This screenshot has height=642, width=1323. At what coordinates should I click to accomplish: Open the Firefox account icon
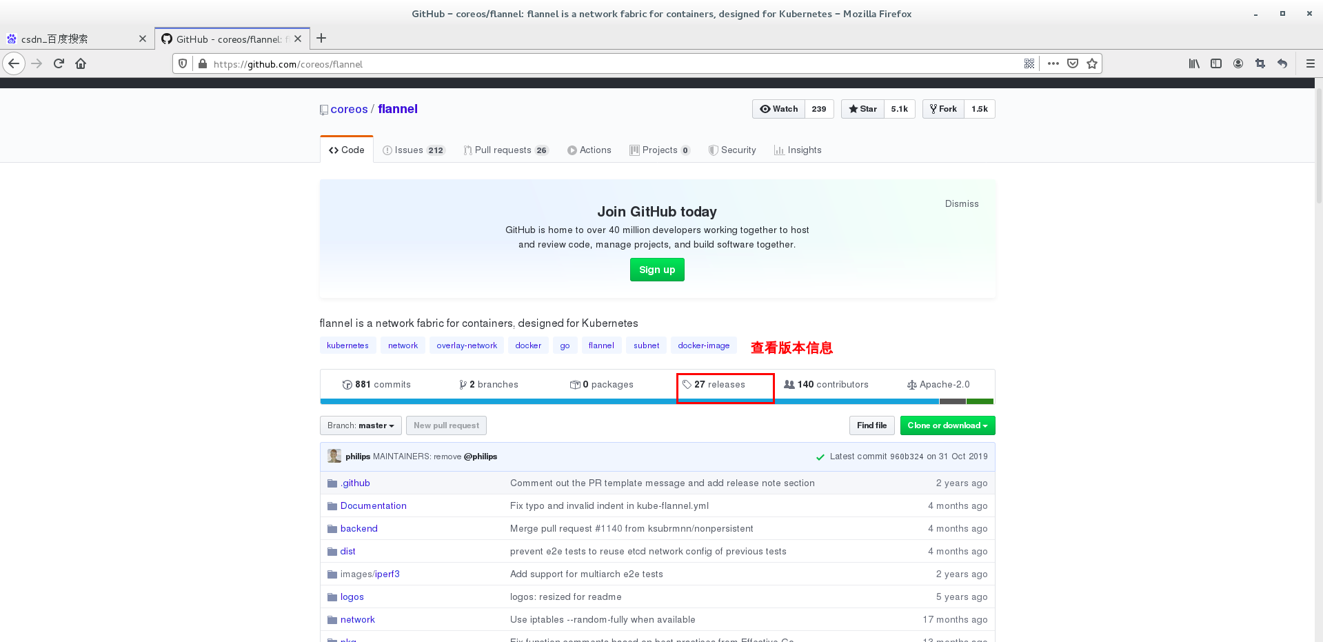[1238, 63]
